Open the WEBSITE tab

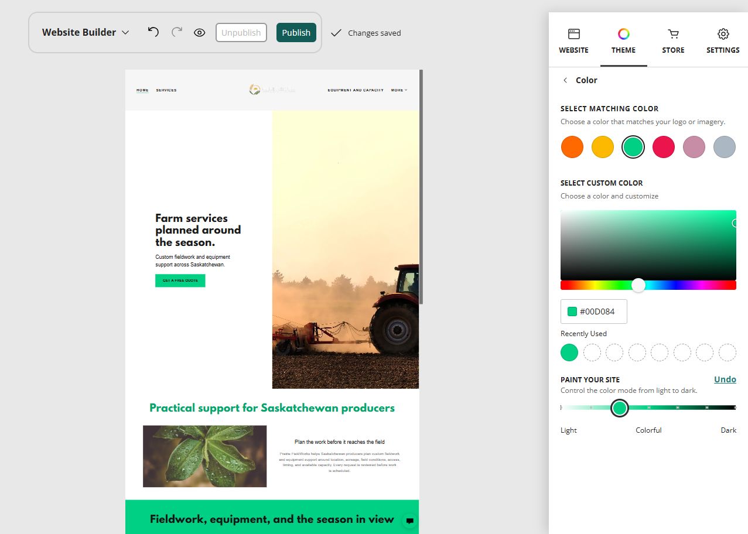pyautogui.click(x=574, y=41)
